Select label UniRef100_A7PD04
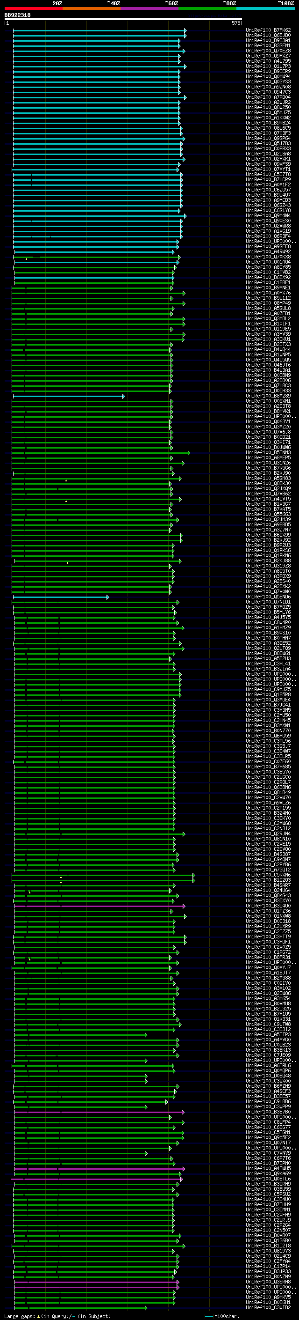The image size is (299, 1320). point(268,97)
